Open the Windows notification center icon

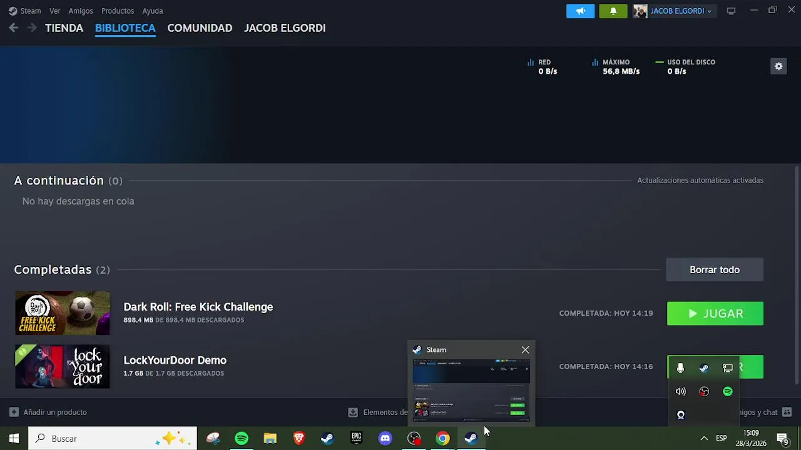(x=782, y=438)
